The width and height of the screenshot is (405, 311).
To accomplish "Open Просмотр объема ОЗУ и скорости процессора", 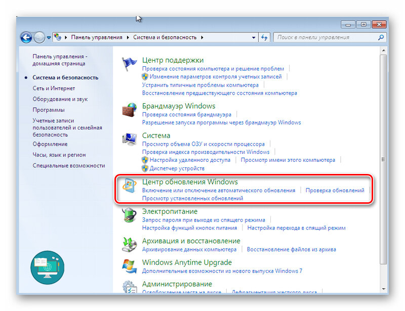I will (204, 144).
